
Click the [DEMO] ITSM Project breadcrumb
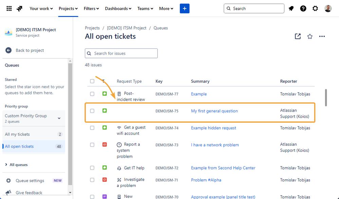127,28
